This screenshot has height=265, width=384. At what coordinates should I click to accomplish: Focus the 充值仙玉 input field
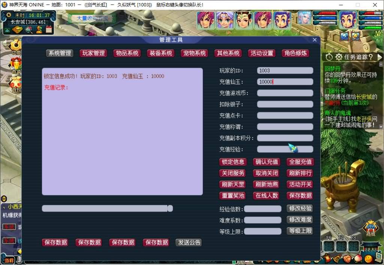pyautogui.click(x=285, y=82)
